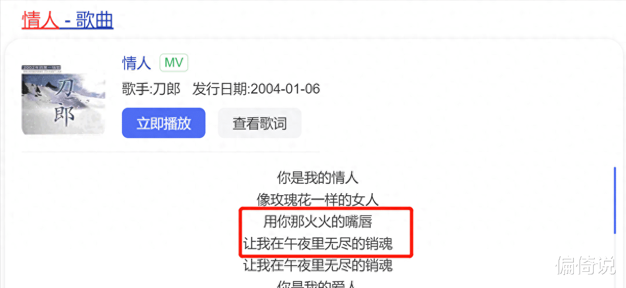This screenshot has width=626, height=288.
Task: Click the "歌手:" label
Action: (137, 89)
